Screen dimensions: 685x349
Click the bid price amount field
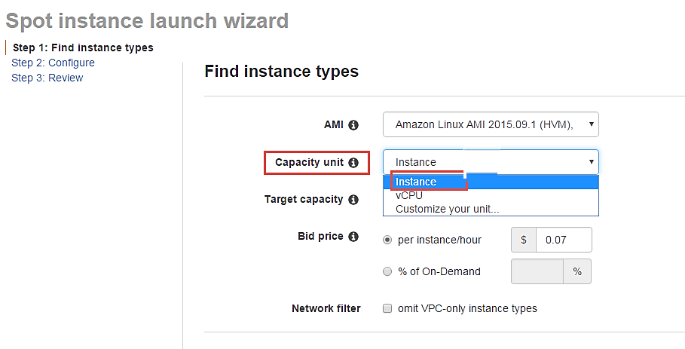point(563,240)
